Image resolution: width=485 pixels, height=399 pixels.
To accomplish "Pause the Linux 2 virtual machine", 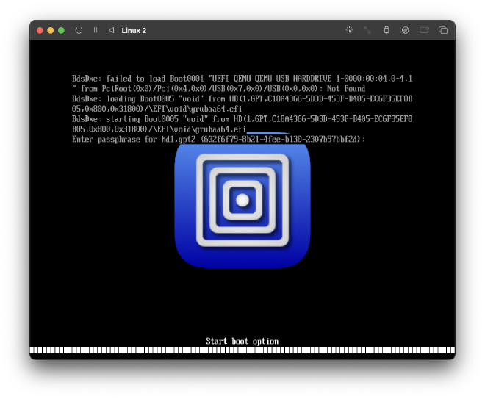I will [96, 30].
